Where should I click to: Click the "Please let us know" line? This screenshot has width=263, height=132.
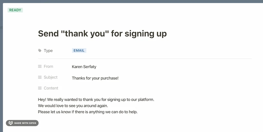point(88,112)
